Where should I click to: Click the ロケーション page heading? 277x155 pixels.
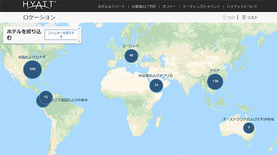point(39,17)
